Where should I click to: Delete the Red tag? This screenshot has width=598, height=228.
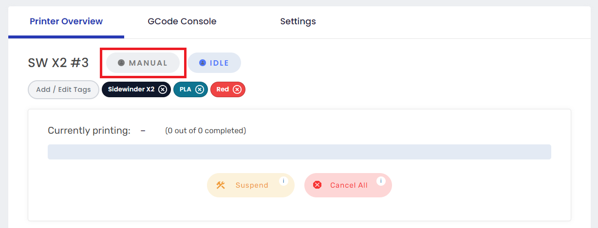click(x=237, y=89)
